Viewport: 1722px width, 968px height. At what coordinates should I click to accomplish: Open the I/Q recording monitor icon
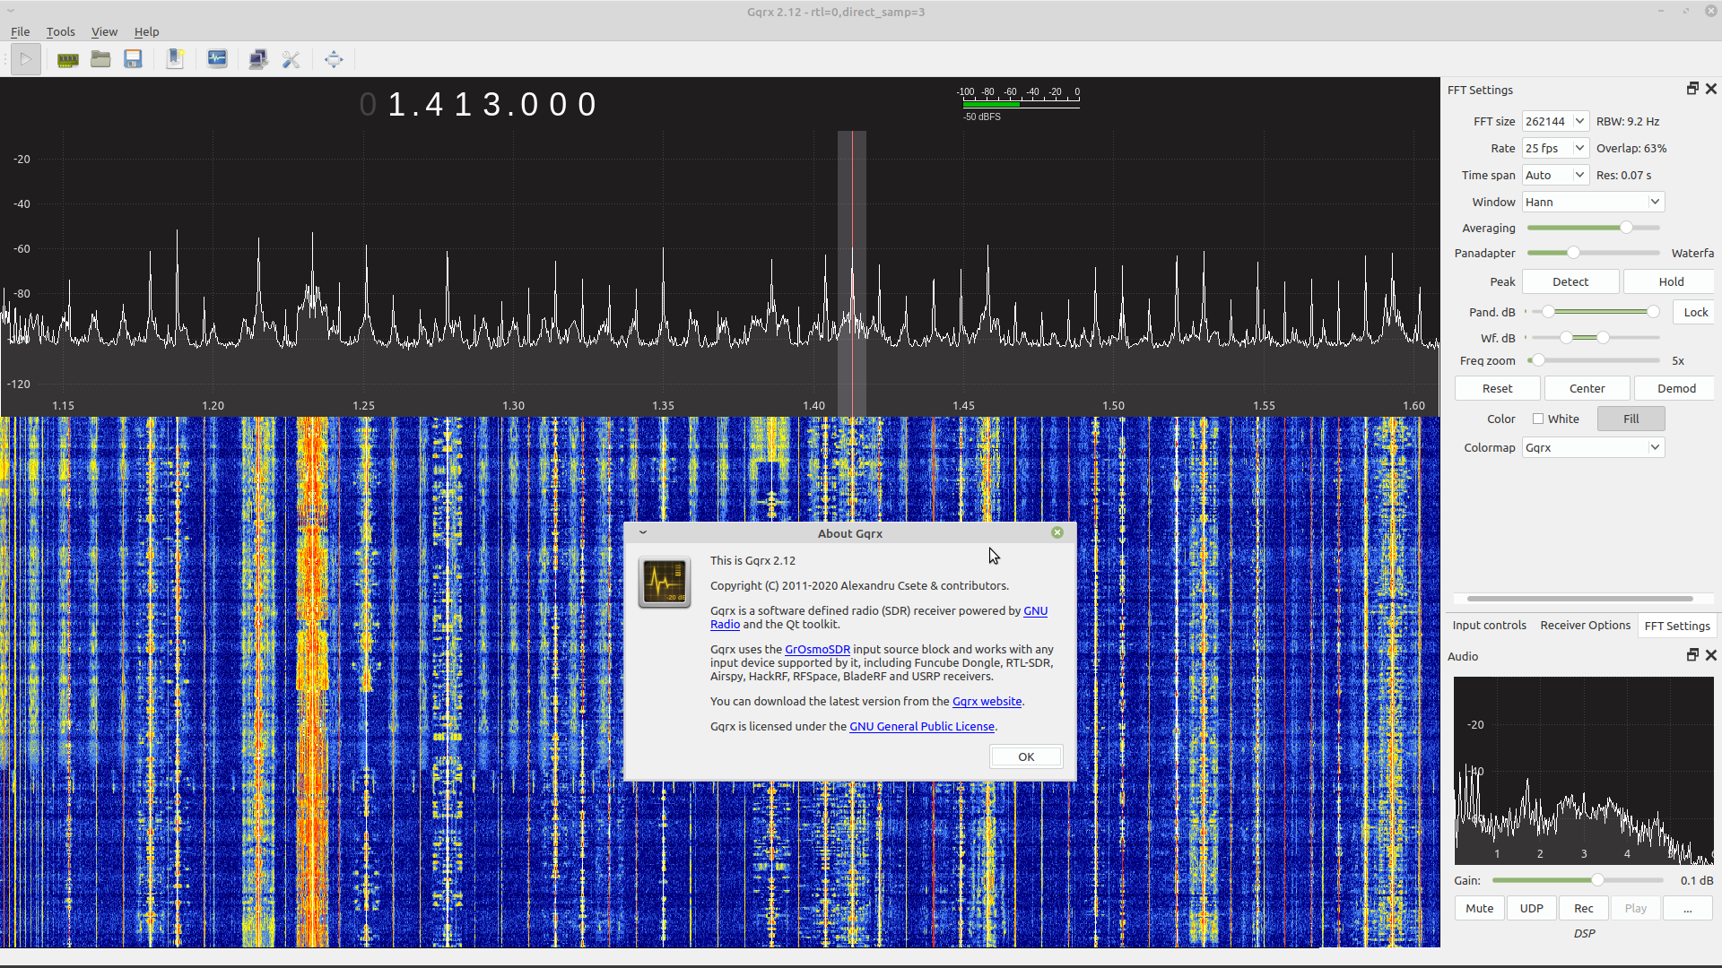(x=217, y=60)
